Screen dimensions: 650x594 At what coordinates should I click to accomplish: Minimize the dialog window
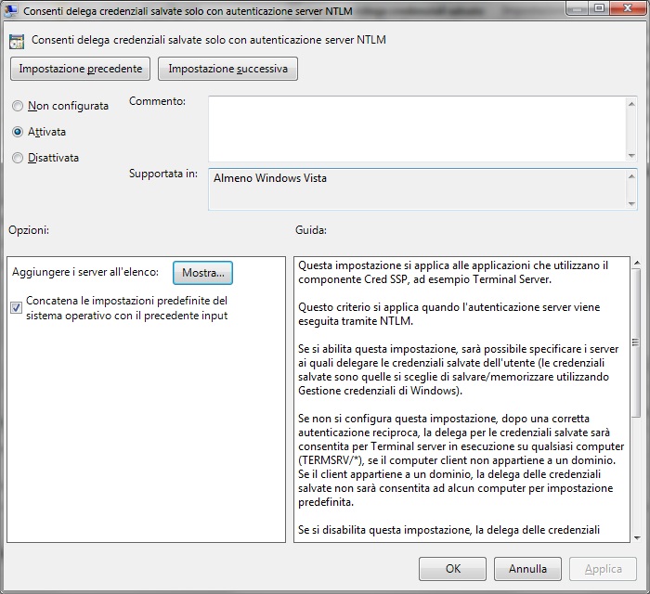tap(578, 8)
